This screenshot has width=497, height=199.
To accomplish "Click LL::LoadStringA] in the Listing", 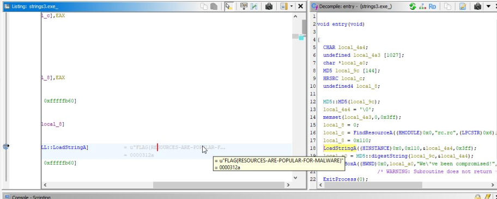I will [65, 147].
